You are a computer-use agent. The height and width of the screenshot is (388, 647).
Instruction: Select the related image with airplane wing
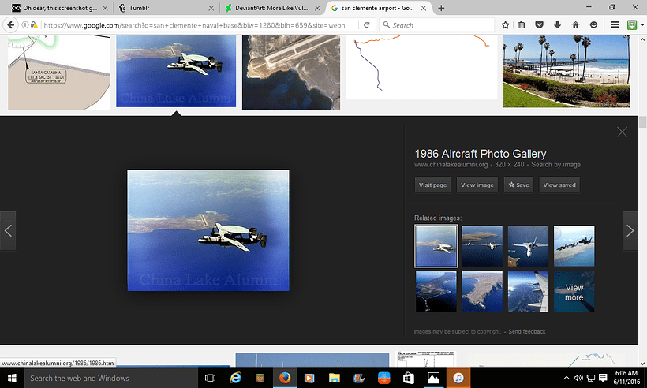coord(528,291)
